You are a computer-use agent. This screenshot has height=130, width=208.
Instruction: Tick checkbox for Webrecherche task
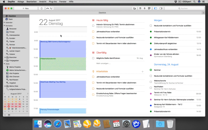click(151, 82)
